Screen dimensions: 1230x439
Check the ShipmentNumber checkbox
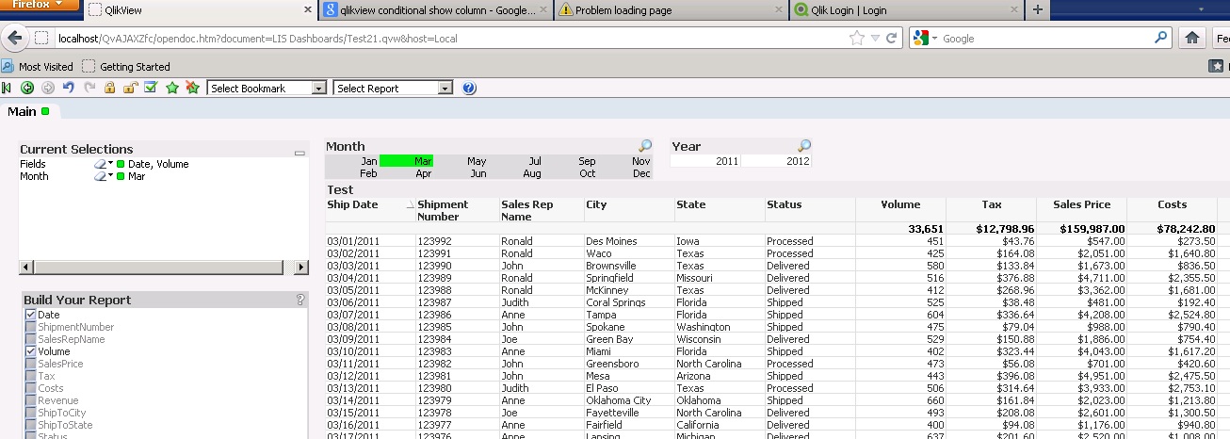pyautogui.click(x=31, y=327)
